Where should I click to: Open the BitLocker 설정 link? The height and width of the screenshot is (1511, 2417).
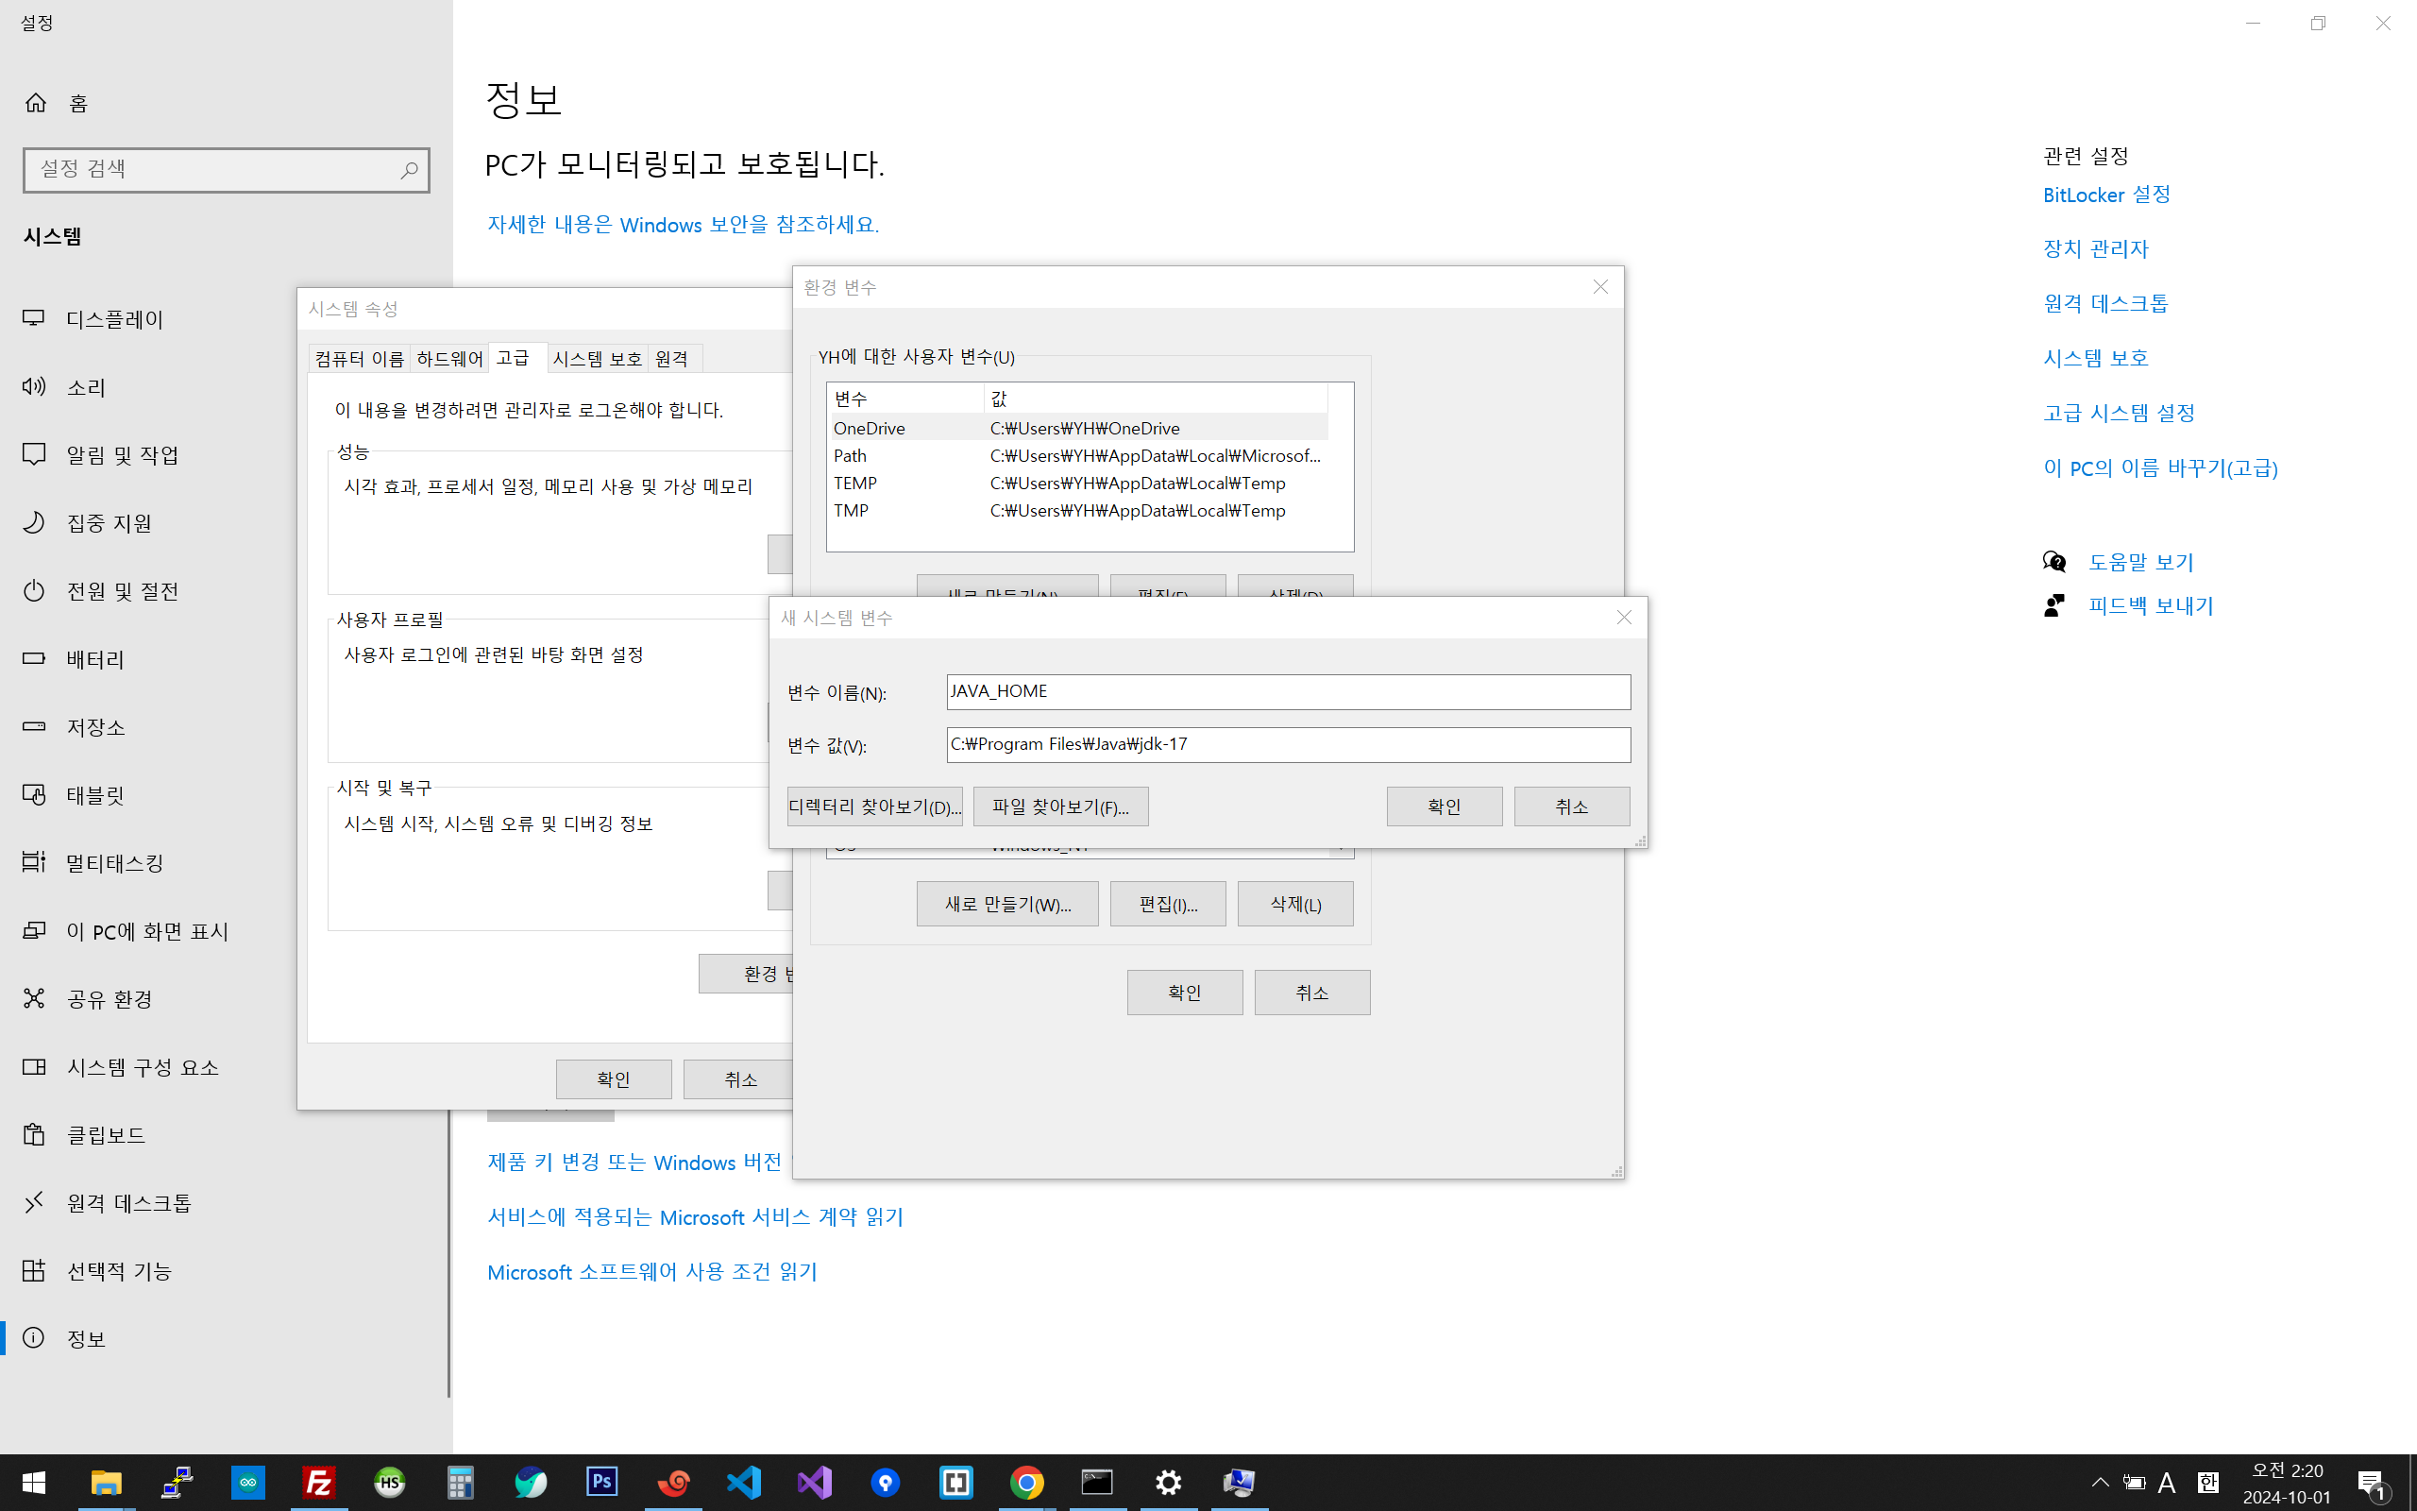point(2106,195)
